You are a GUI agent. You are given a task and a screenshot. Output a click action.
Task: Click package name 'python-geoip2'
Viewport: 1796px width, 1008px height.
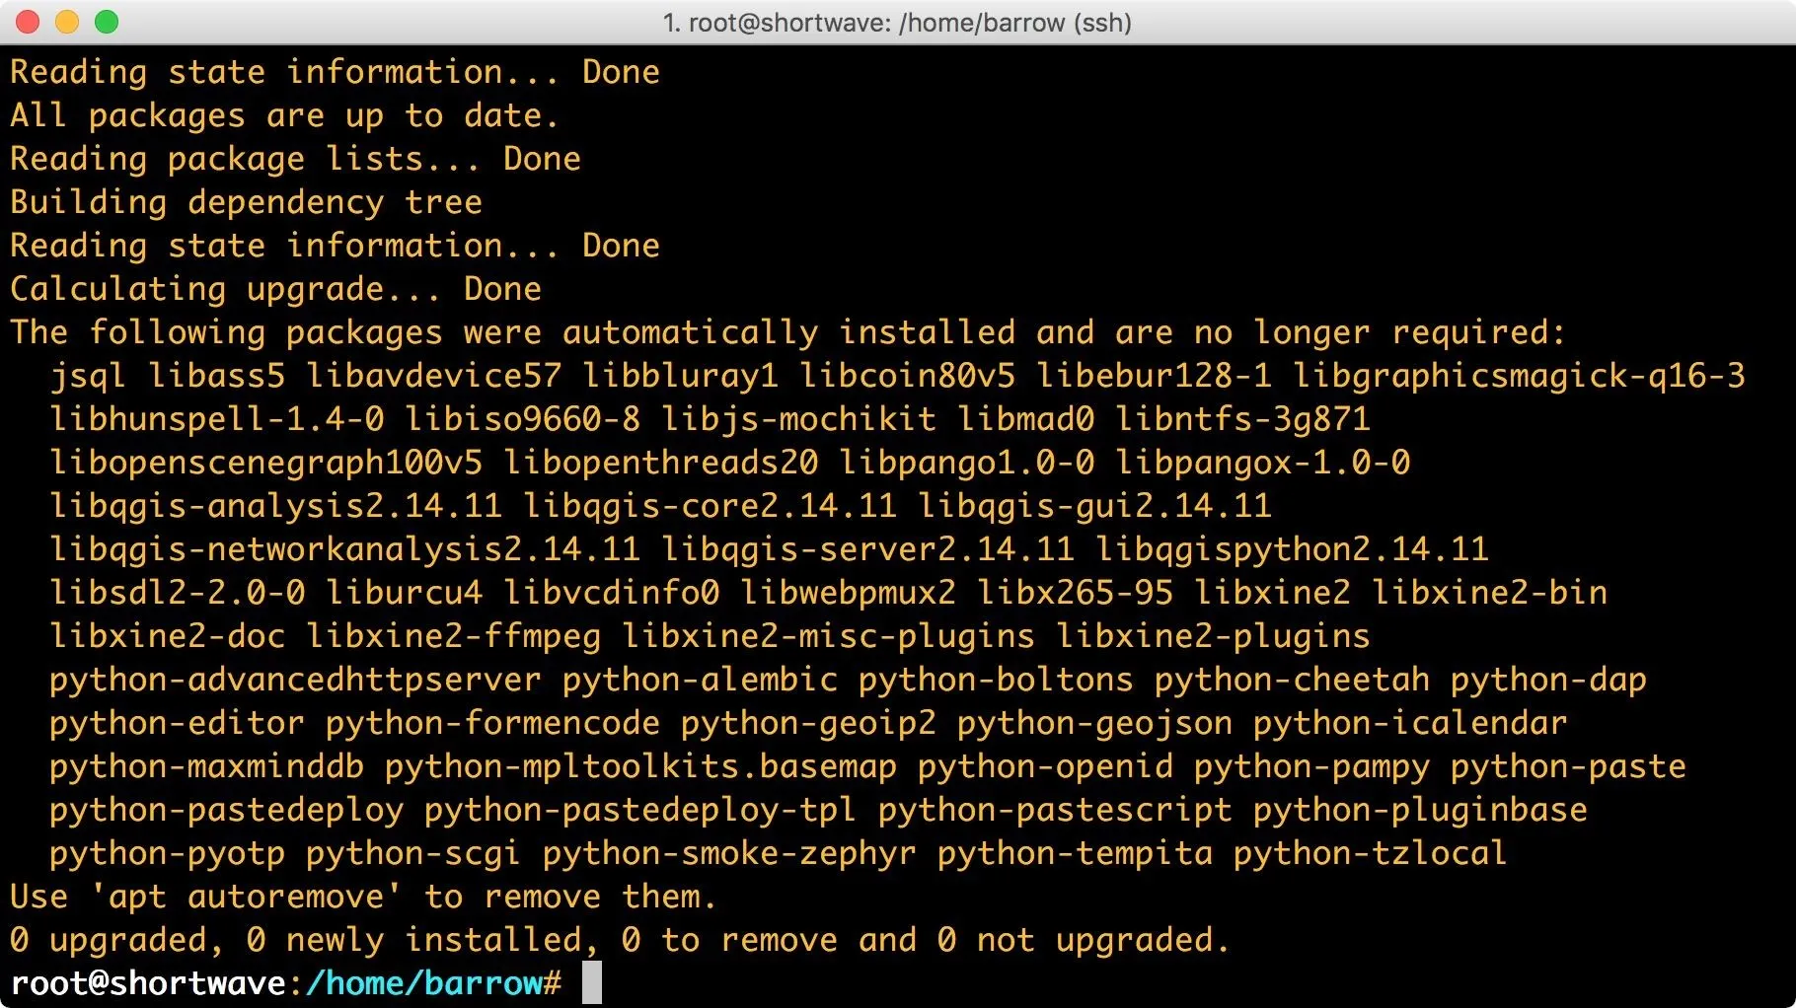809,723
